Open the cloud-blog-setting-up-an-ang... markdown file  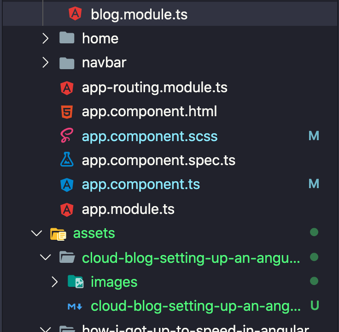pos(196,306)
